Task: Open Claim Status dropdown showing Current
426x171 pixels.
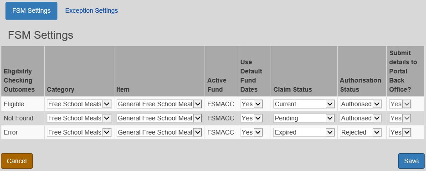Action: pyautogui.click(x=304, y=104)
